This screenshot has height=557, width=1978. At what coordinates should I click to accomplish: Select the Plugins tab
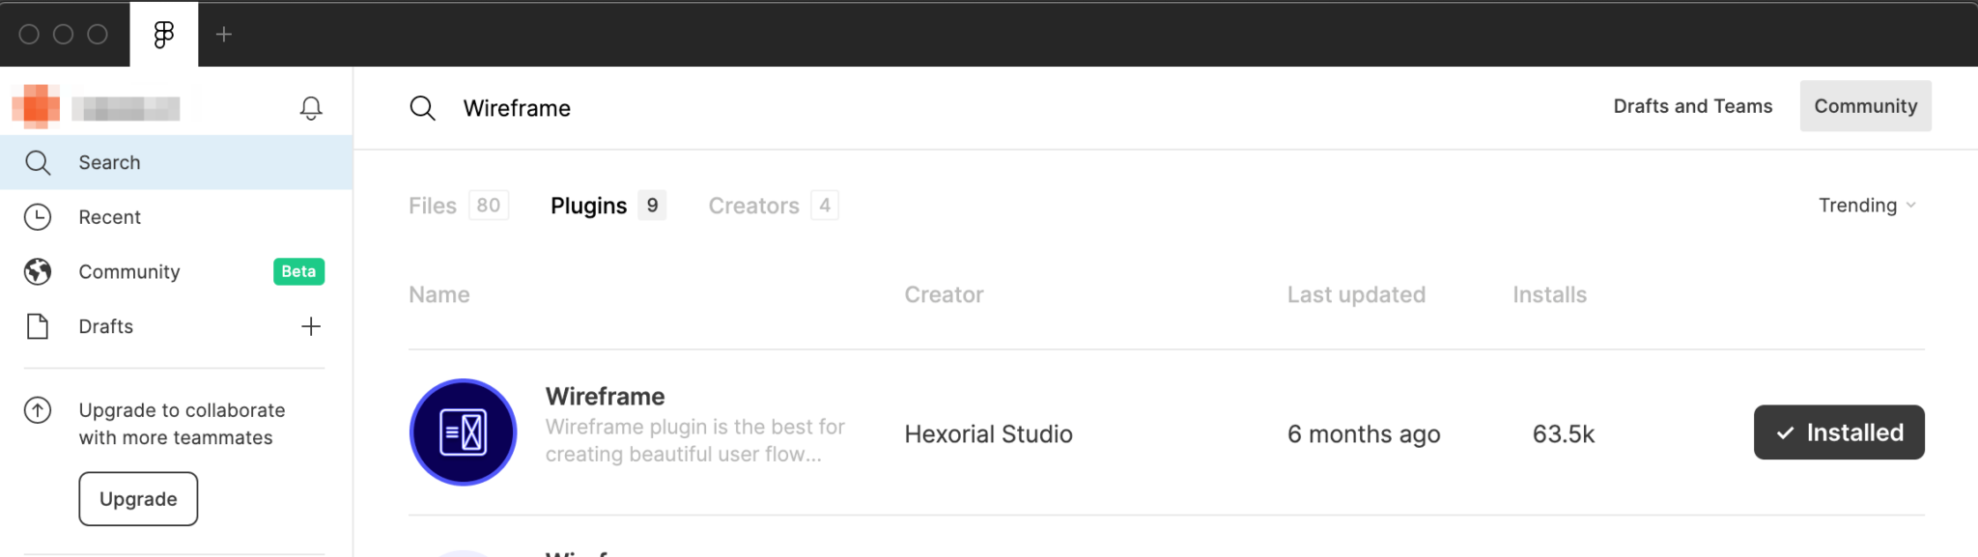point(608,206)
